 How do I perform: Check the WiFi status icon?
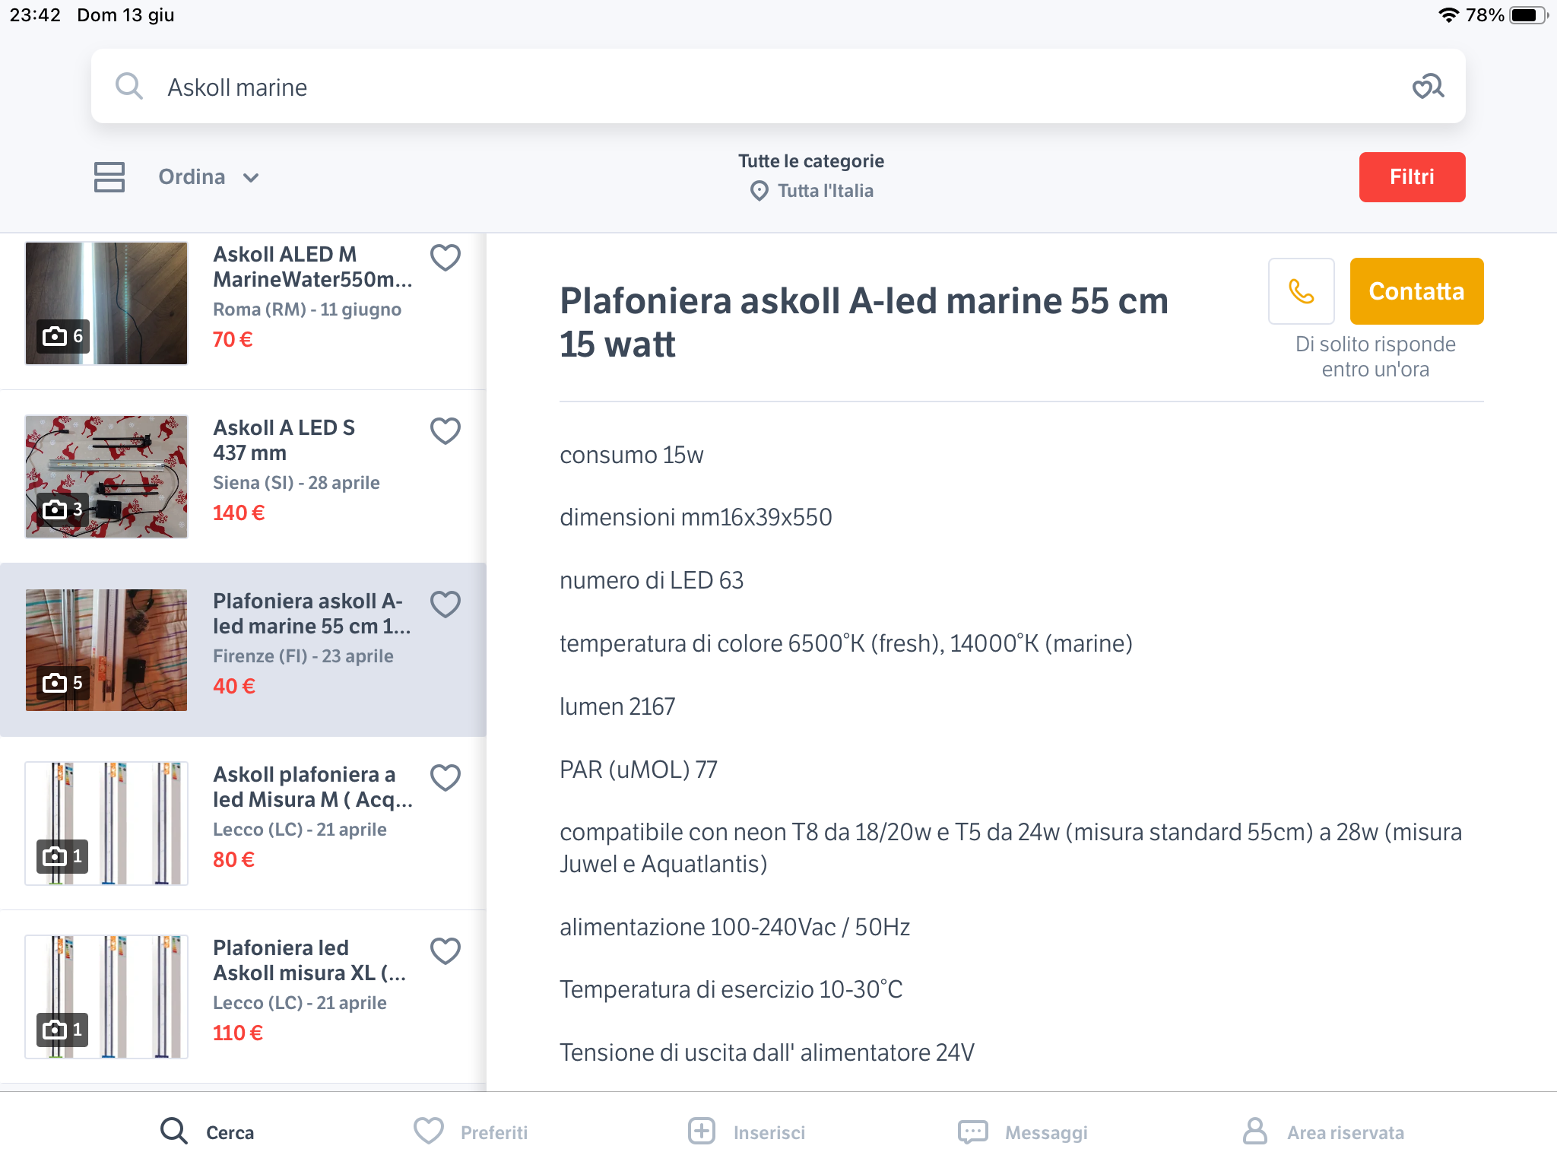1449,15
